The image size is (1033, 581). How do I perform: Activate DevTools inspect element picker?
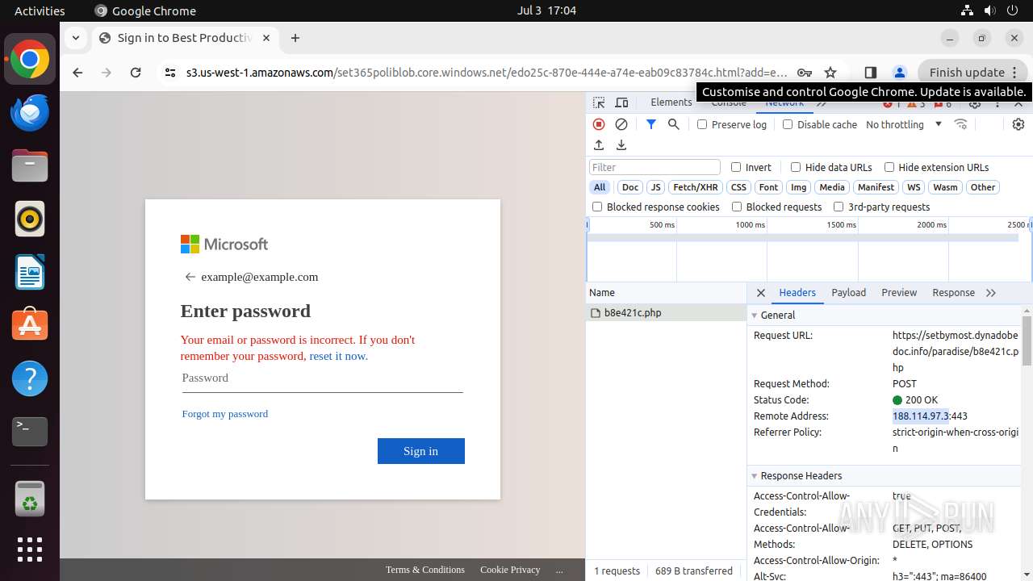pyautogui.click(x=599, y=103)
